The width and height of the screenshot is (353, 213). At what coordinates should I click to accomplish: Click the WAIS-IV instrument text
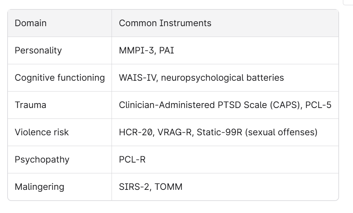pyautogui.click(x=137, y=78)
